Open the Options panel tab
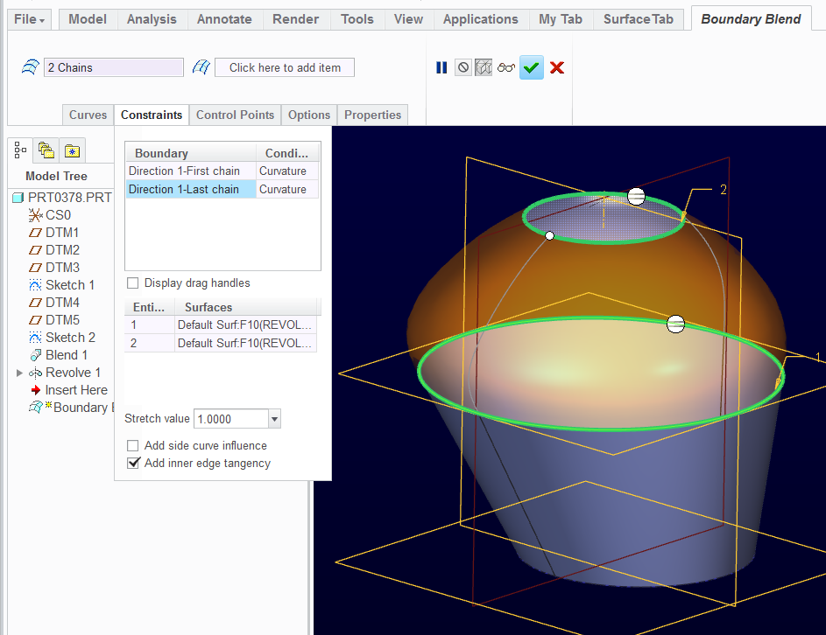Image resolution: width=826 pixels, height=635 pixels. pyautogui.click(x=309, y=115)
